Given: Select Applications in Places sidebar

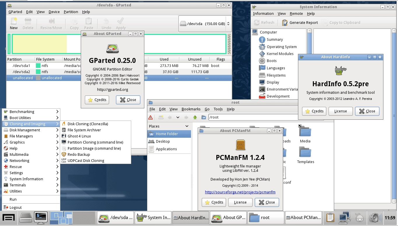Looking at the screenshot, I should [x=169, y=149].
